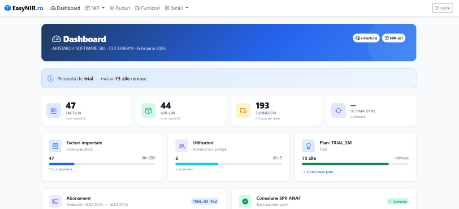Viewport: 459px width, 209px height.
Task: Click the EasyNIR.ro cube logo
Action: pos(8,8)
